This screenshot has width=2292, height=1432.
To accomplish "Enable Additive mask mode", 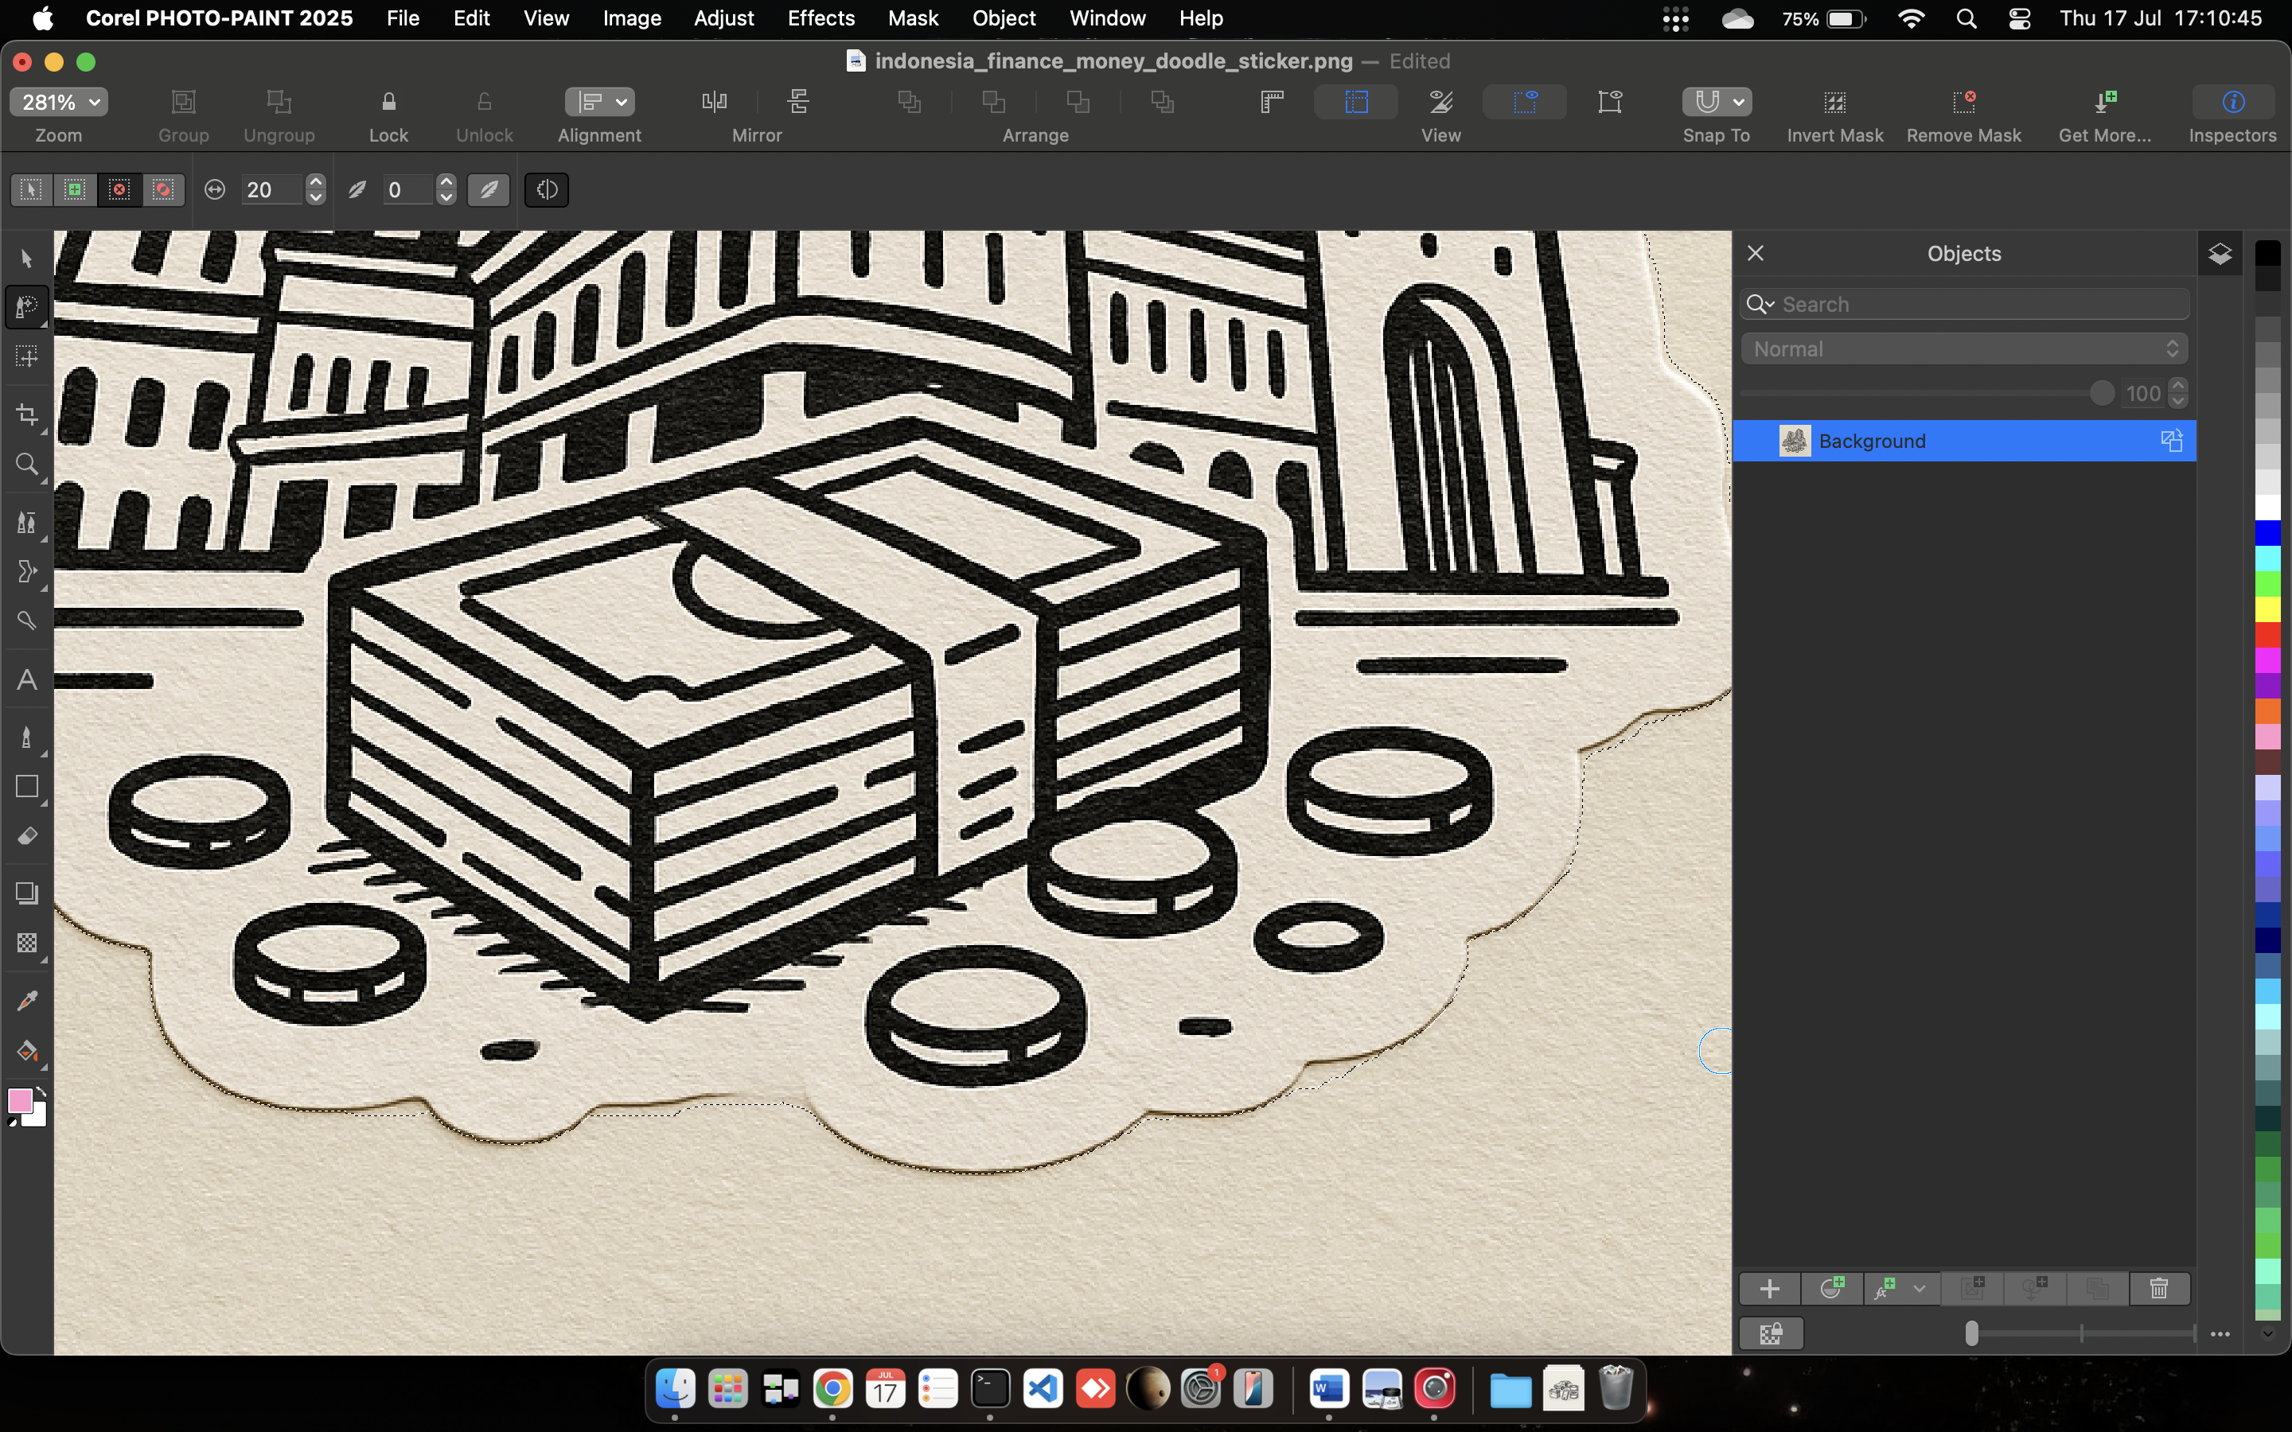I will coord(75,189).
